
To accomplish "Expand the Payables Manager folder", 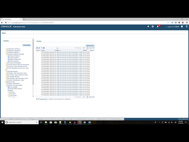I will pos(6,72).
